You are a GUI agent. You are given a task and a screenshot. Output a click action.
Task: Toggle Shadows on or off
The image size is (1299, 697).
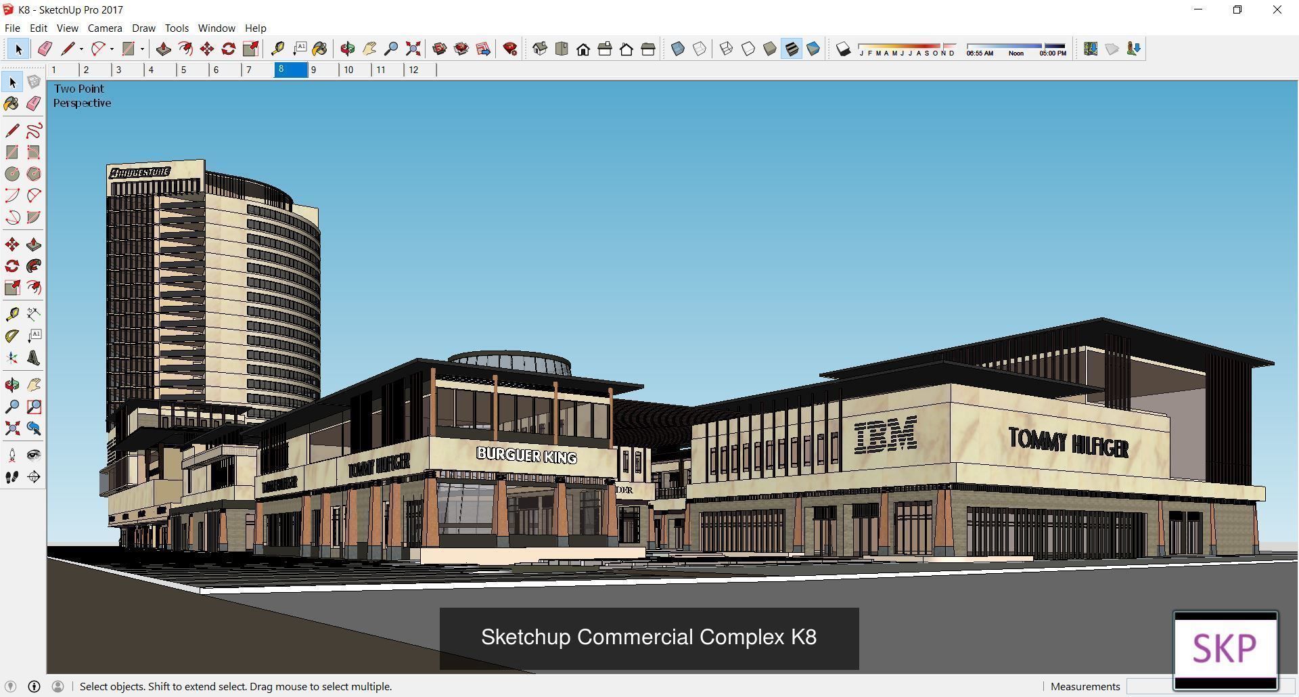(x=843, y=49)
